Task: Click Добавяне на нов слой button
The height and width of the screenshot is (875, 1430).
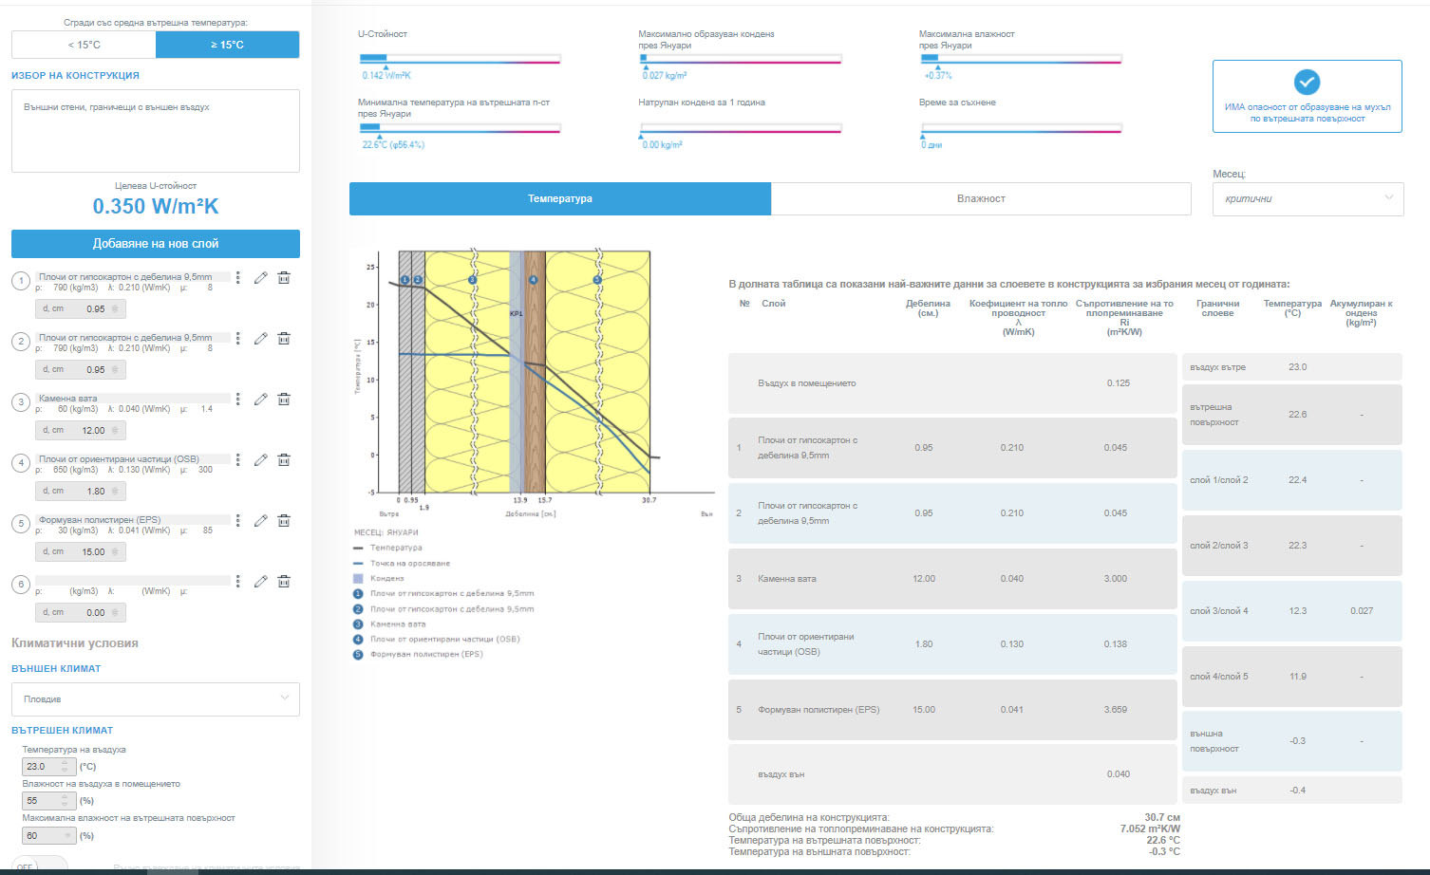Action: [155, 244]
